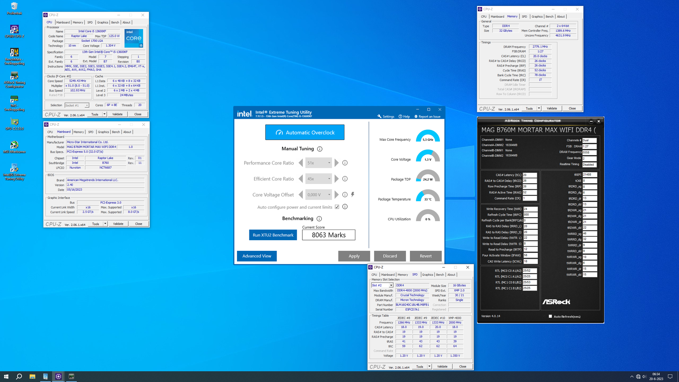Toggle Auto configure power and current limits checkbox
Screen dimensions: 679x382
(337, 207)
